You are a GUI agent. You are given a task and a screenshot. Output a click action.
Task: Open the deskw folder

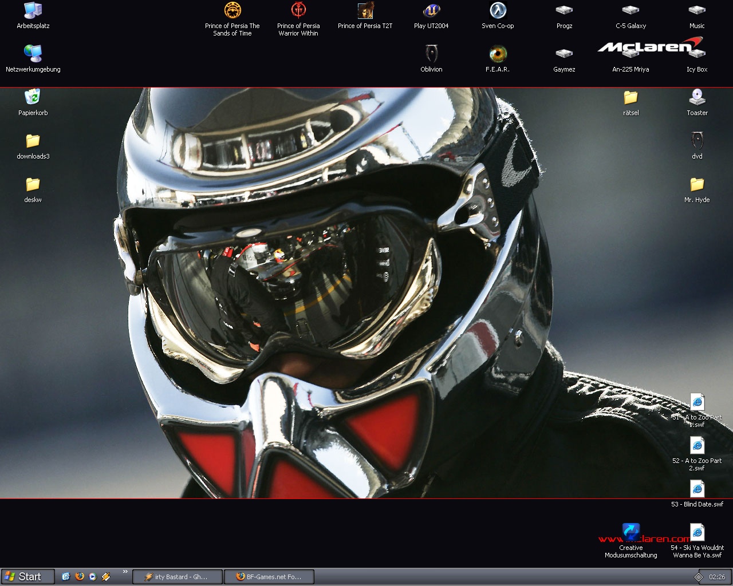33,189
